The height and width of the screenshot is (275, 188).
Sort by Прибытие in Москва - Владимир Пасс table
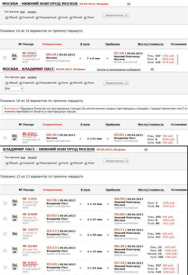coord(113,125)
